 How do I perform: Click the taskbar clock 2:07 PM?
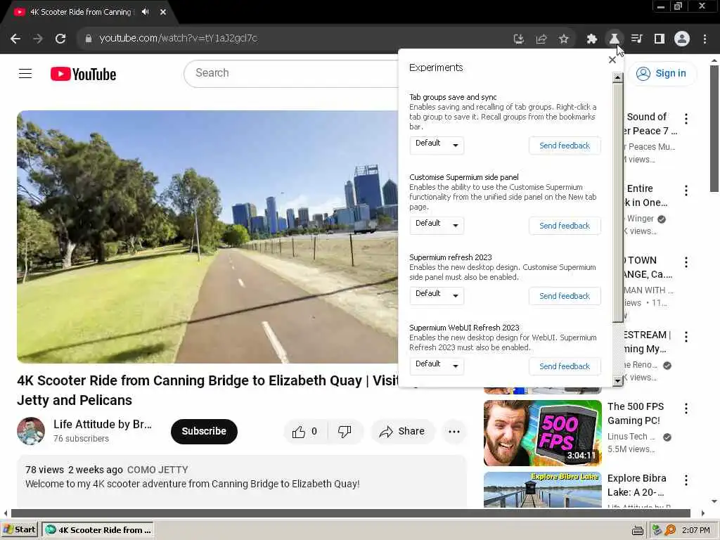(695, 530)
